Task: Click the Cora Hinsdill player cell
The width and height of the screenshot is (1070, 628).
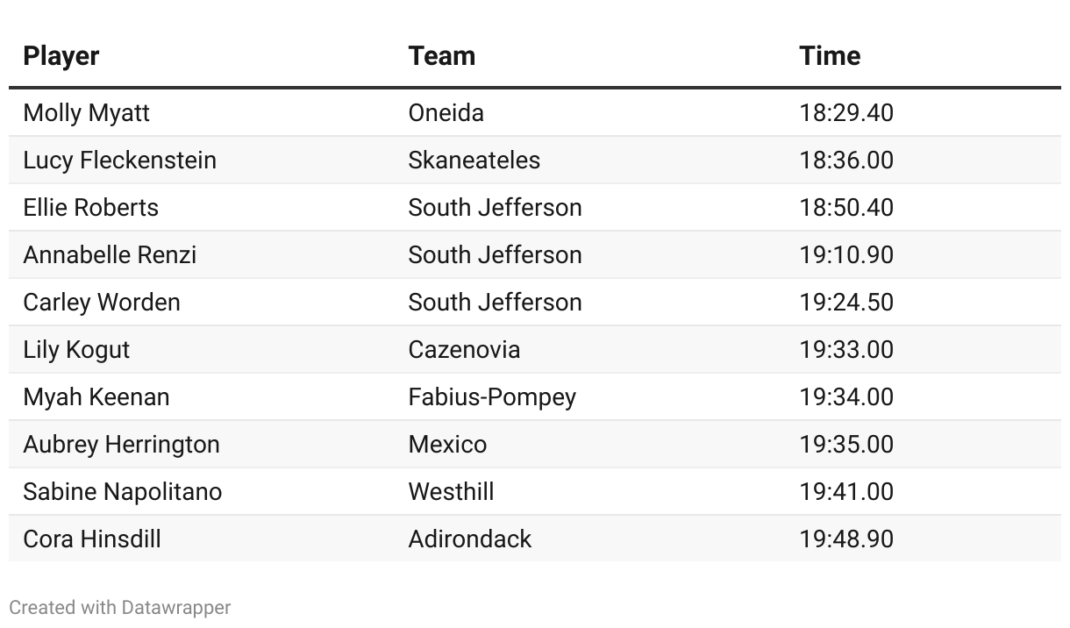Action: tap(92, 539)
